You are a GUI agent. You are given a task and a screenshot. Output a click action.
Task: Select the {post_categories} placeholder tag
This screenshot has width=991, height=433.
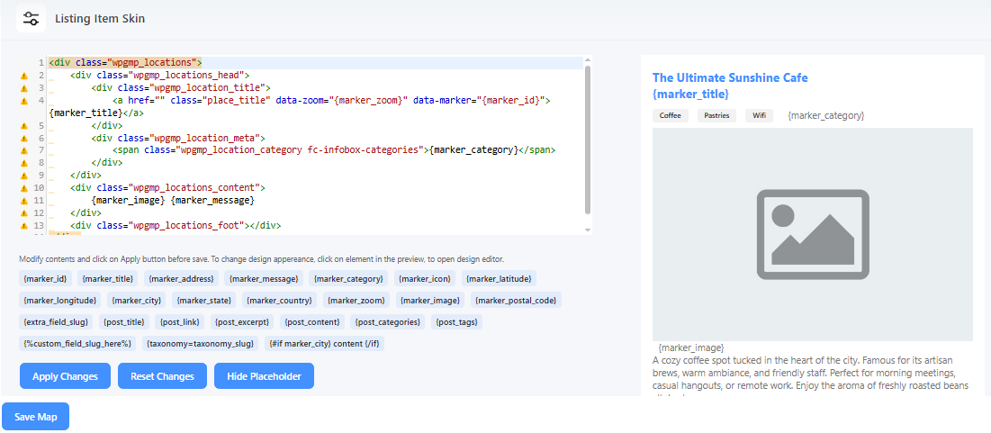click(x=389, y=322)
